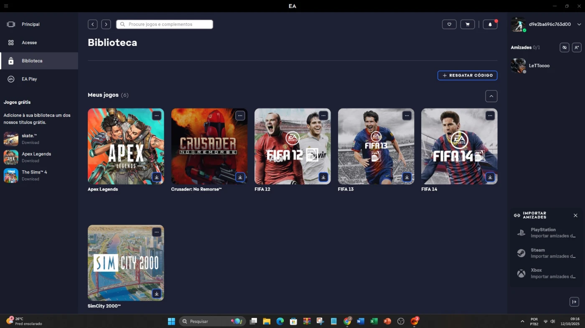Viewport: 585px width, 328px height.
Task: Open the Apex Legends three-dot options menu
Action: pyautogui.click(x=157, y=116)
